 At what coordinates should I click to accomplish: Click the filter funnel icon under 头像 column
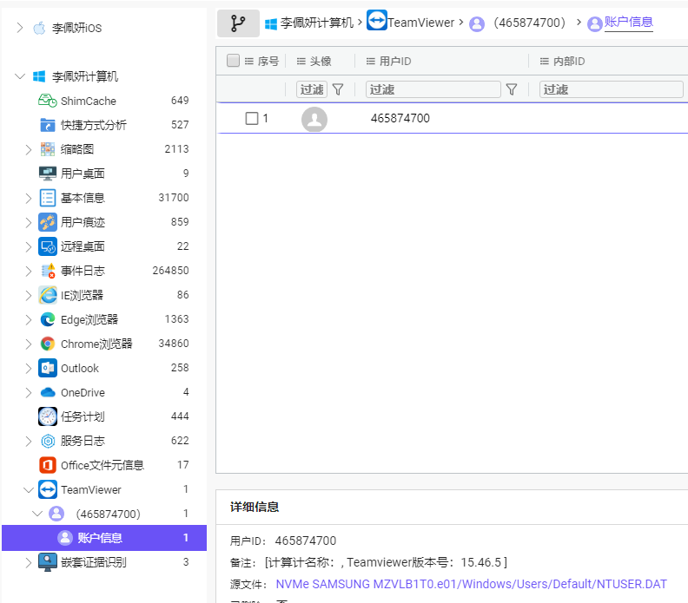[x=338, y=89]
